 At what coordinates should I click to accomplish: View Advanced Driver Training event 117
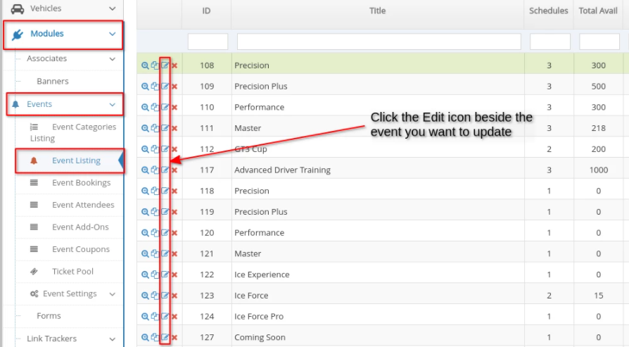click(145, 170)
